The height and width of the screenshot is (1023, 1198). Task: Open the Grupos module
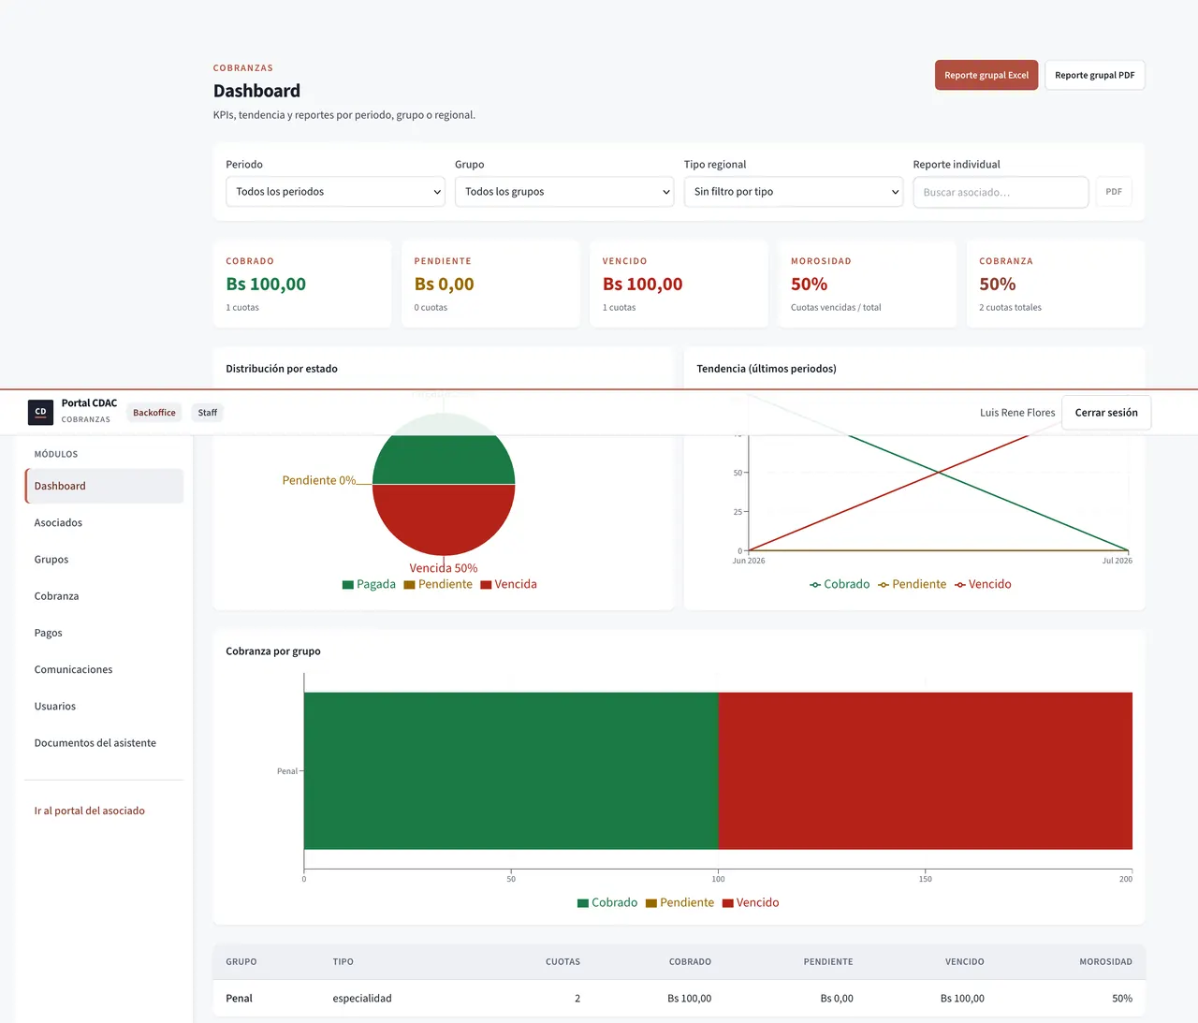click(104, 559)
